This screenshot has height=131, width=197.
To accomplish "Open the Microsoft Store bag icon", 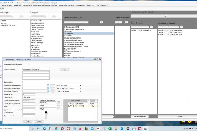I will tap(86, 128).
